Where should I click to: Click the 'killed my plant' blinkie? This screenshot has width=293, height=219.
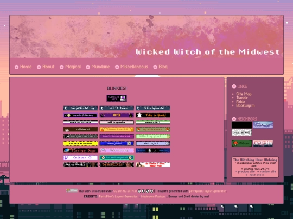(x=153, y=136)
